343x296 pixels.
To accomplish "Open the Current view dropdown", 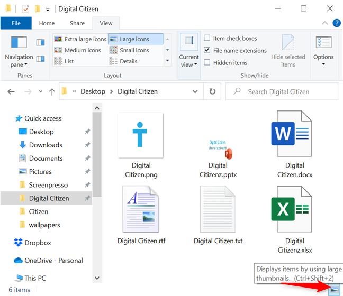I will (x=189, y=55).
